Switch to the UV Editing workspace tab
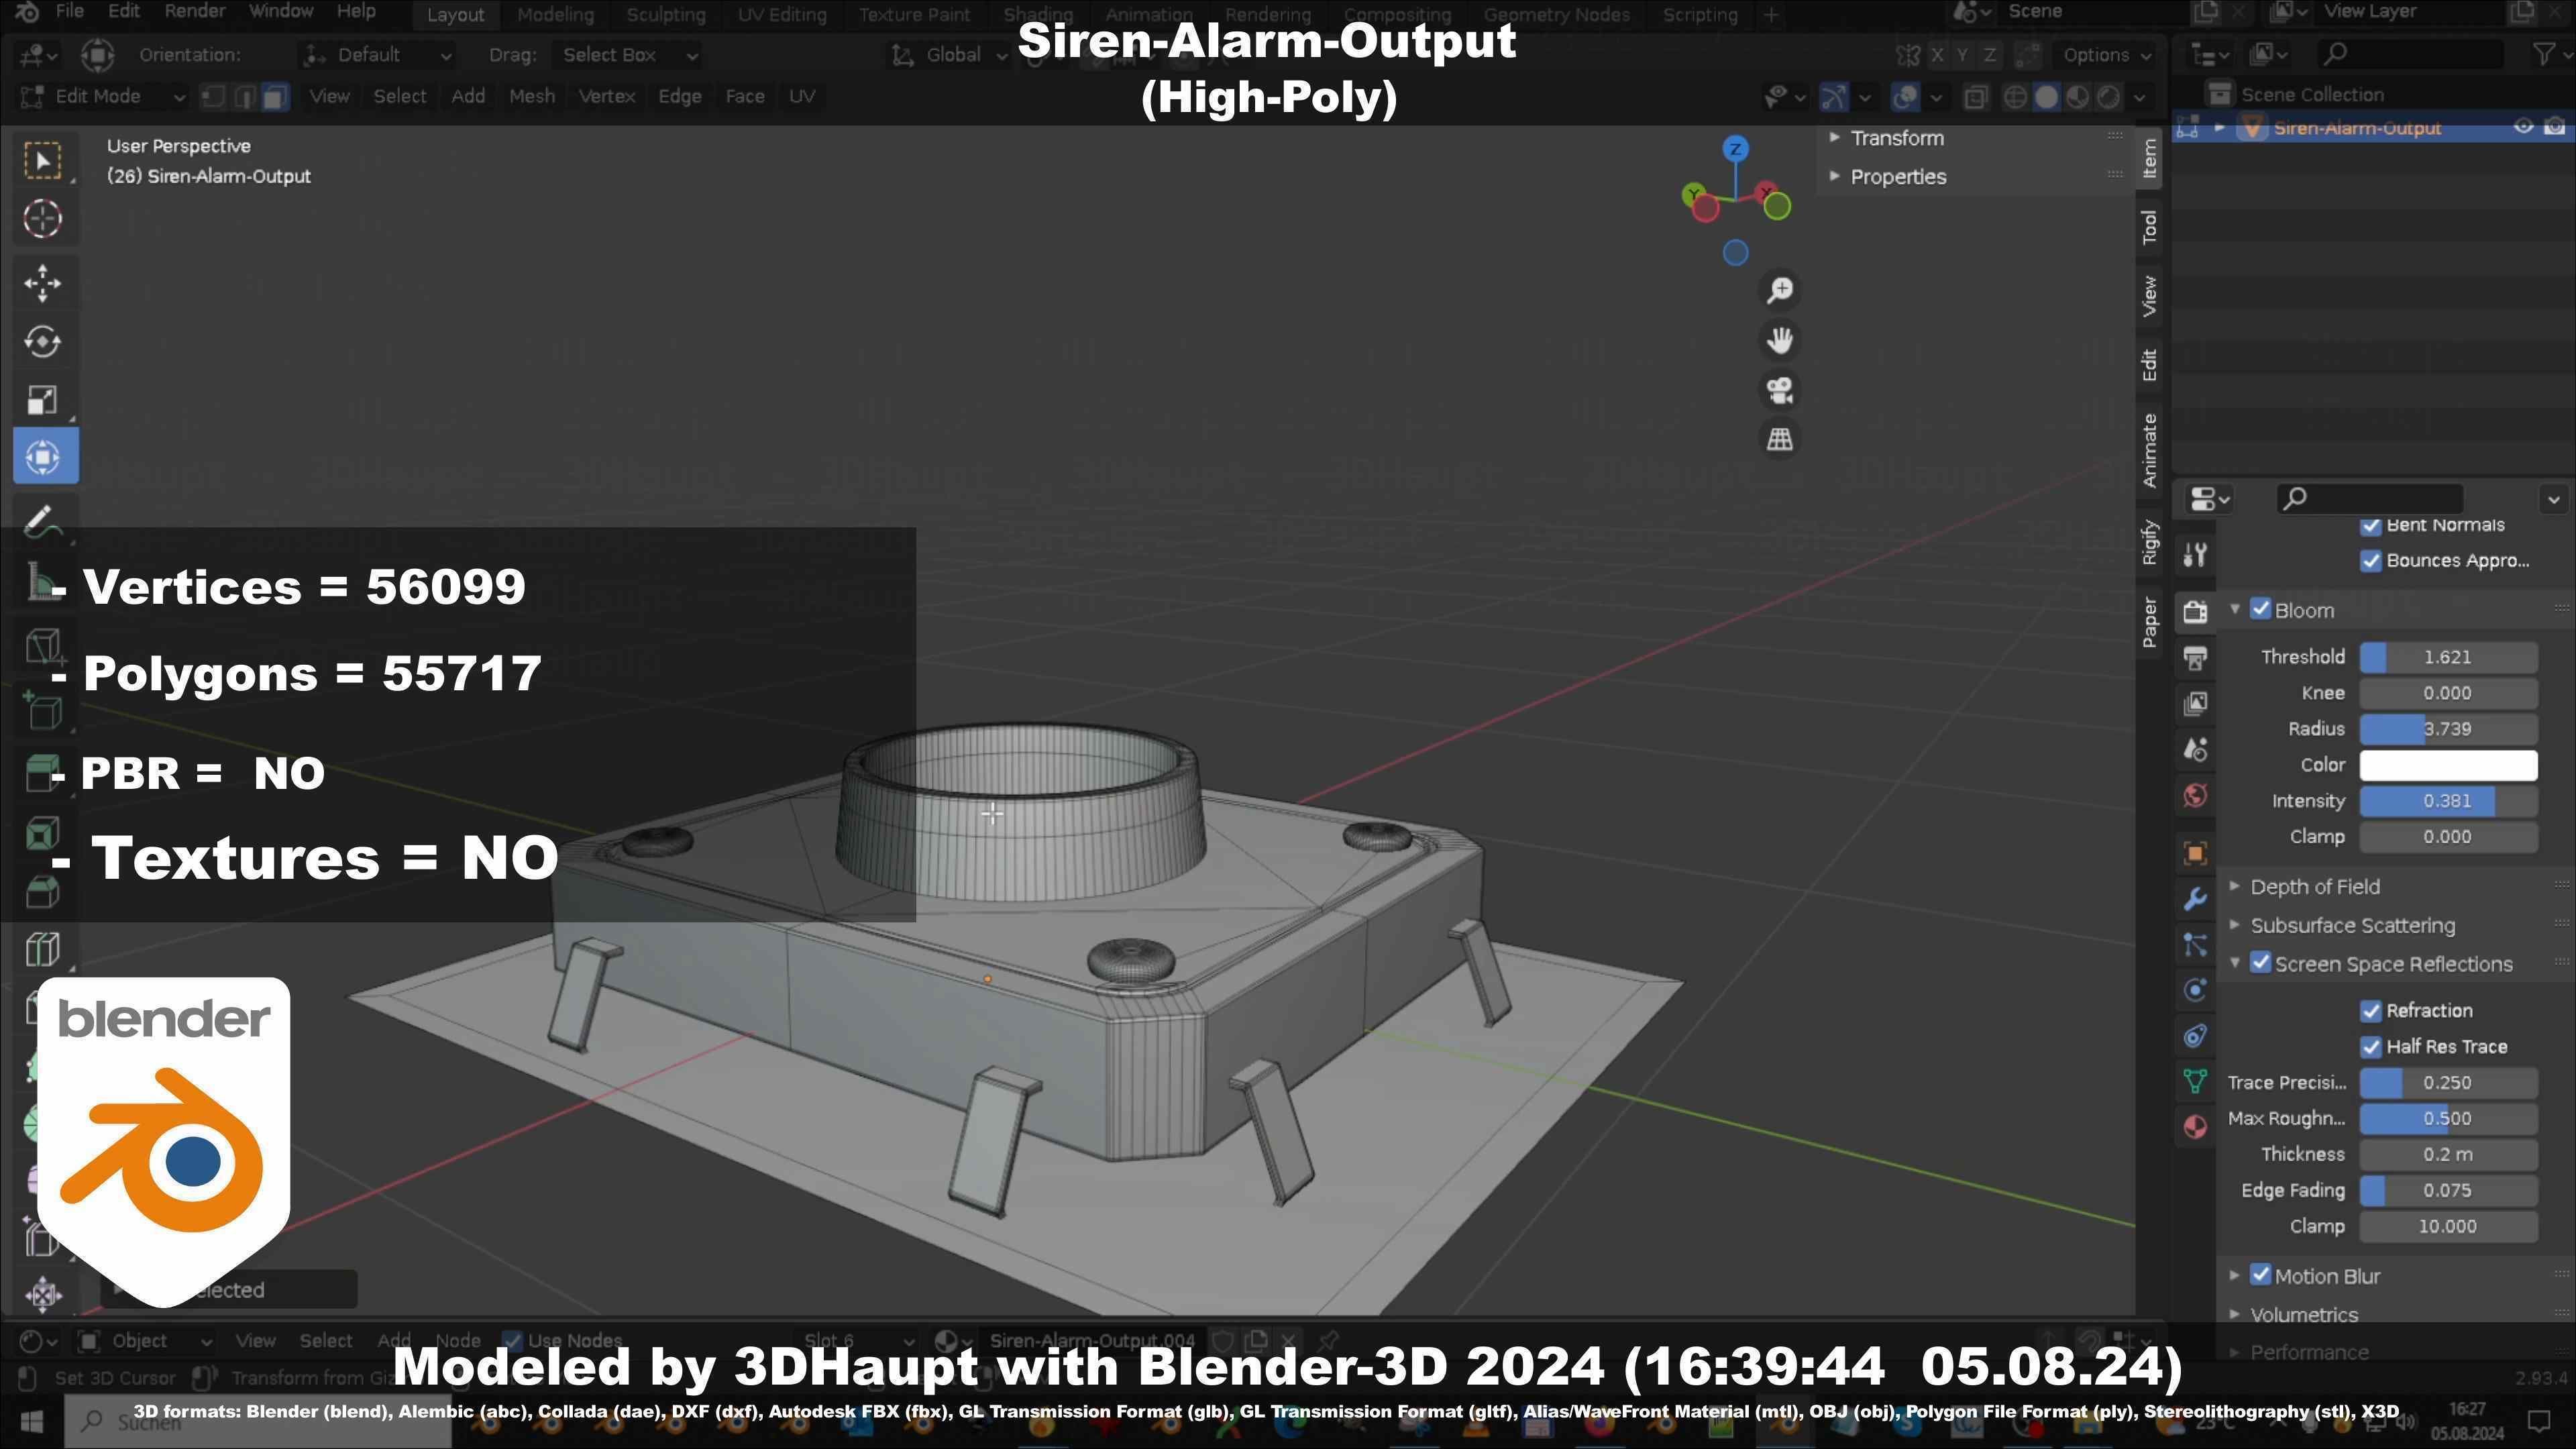The height and width of the screenshot is (1449, 2576). [782, 15]
